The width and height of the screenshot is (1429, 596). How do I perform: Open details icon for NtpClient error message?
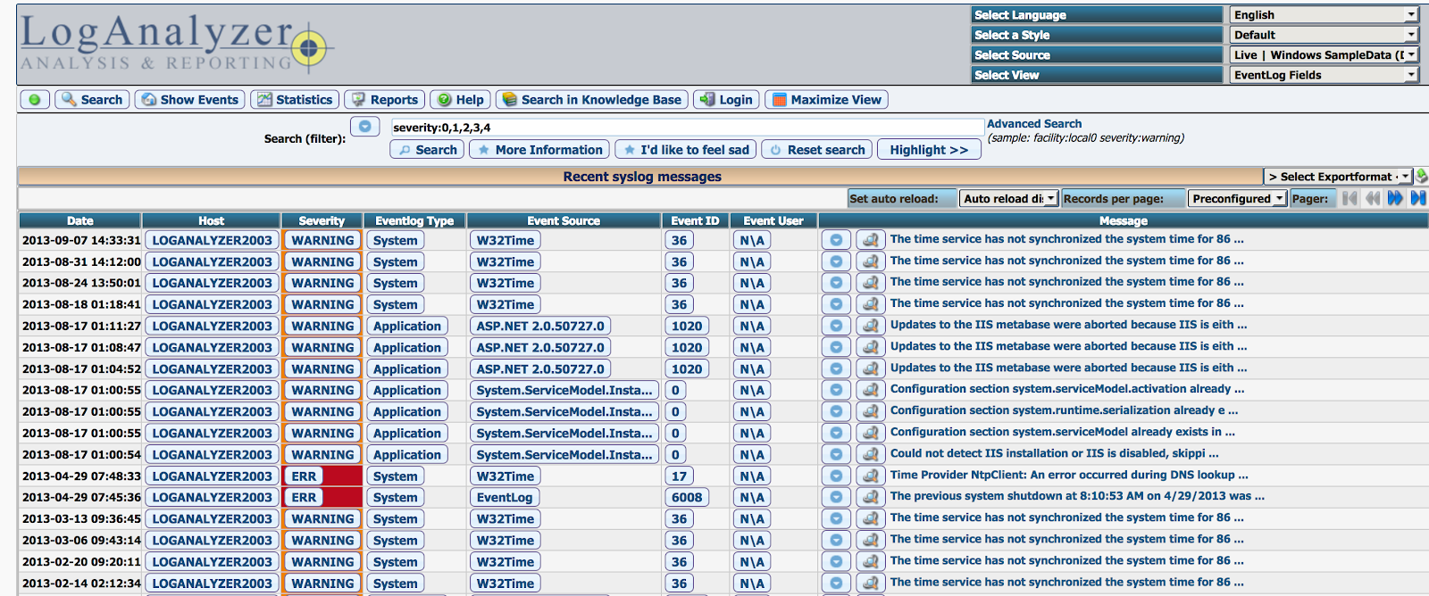[x=870, y=476]
